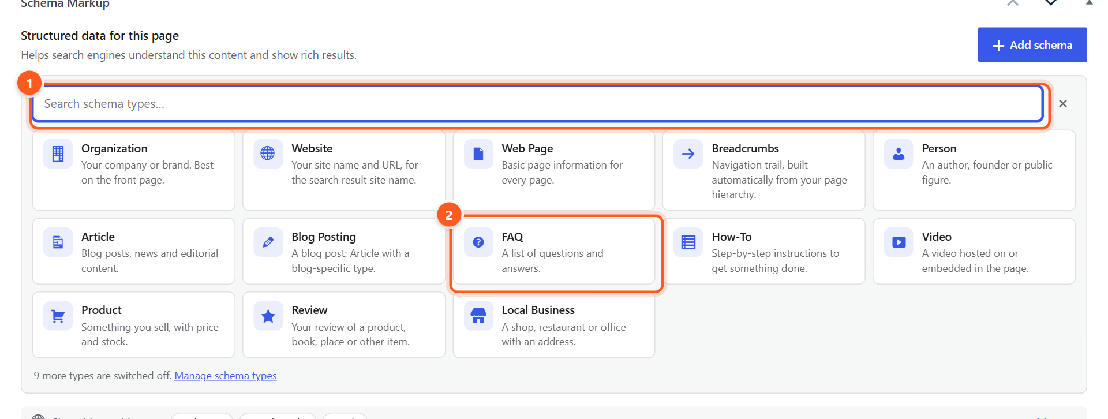The image size is (1108, 419).
Task: Choose the How-To schema title
Action: 732,237
